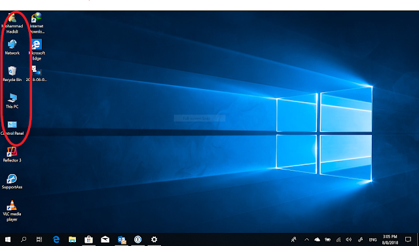Screen dimensions: 419x246
Task: Select the SupportAssist desktop shortcut
Action: coord(12,181)
